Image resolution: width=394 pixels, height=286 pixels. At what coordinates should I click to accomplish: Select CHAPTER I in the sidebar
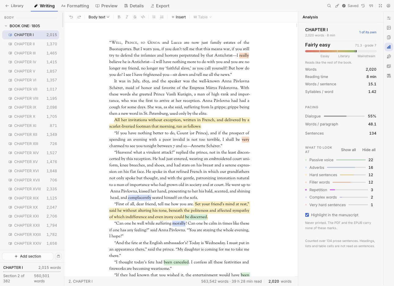point(31,35)
